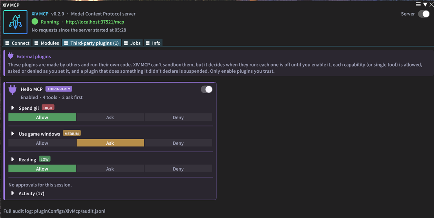Screen dimensions: 434x218
Task: Collapse window with title bar triangle icon
Action: pos(425,4)
